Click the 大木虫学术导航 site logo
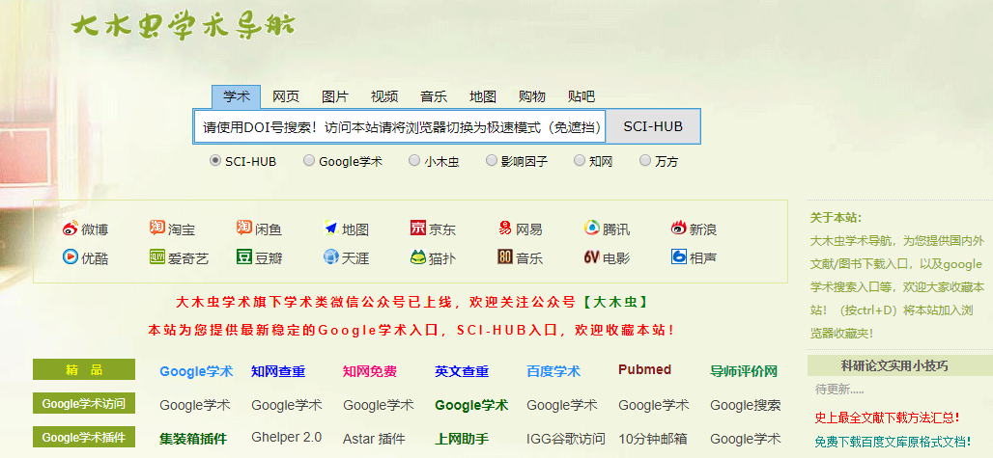993x458 pixels. point(183,26)
